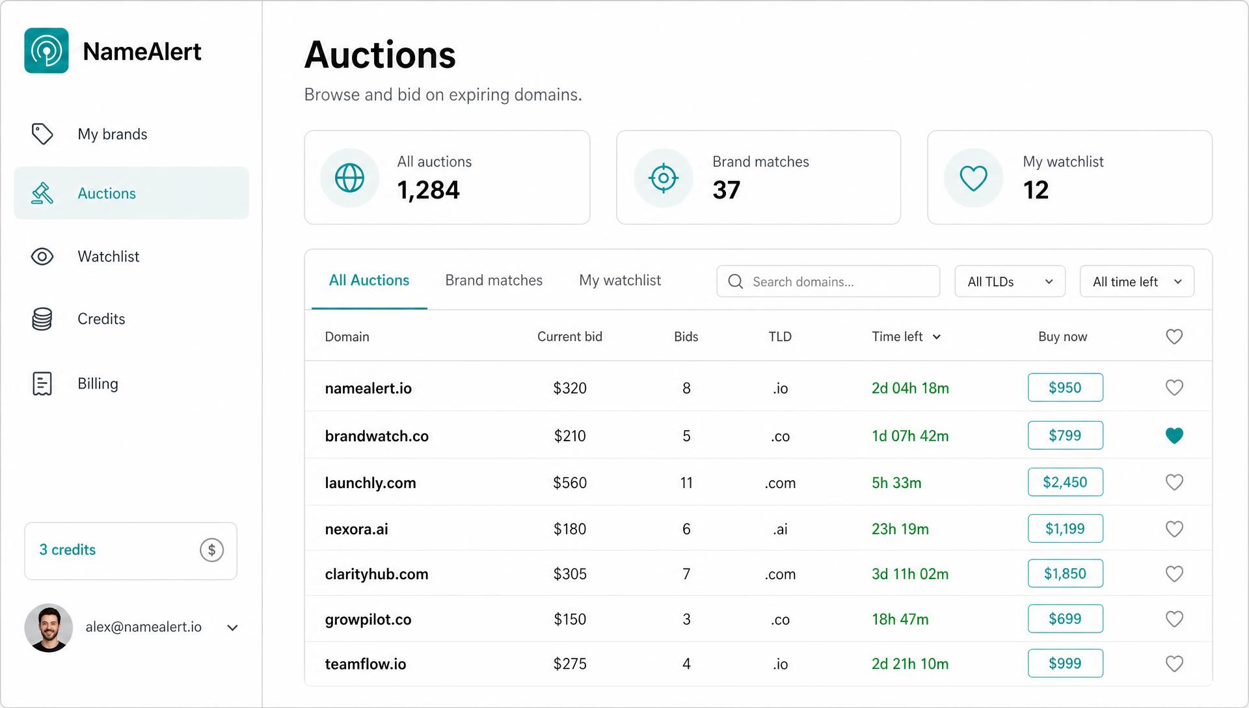Click the Current bid column header
This screenshot has height=708, width=1249.
(x=570, y=336)
